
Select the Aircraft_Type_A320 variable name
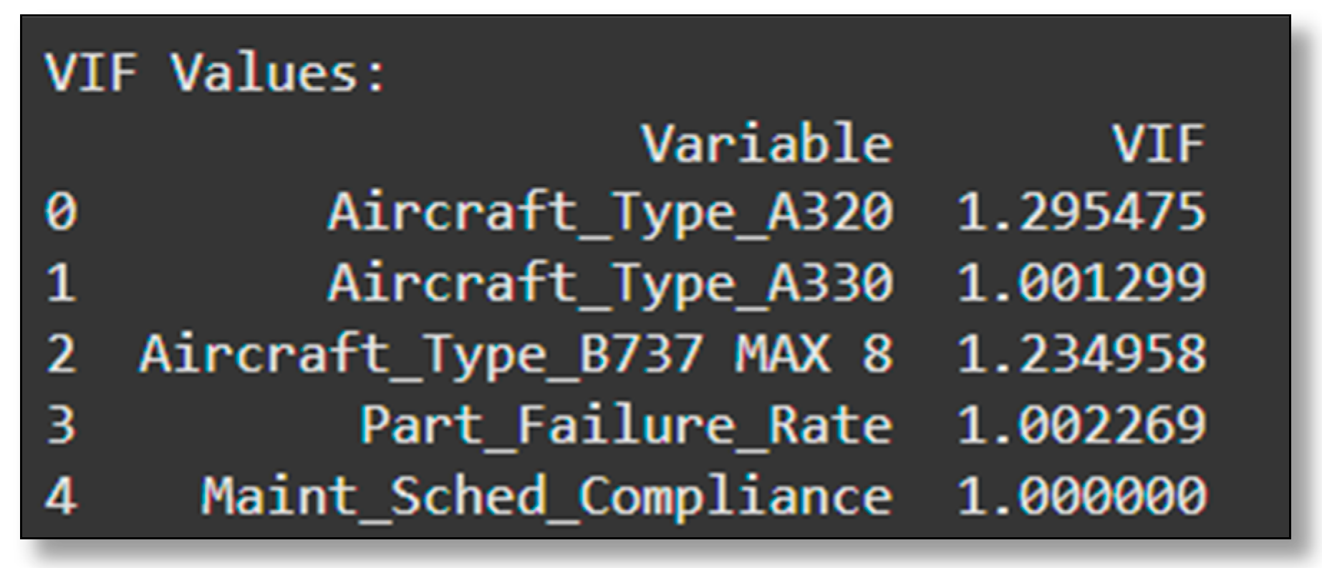click(610, 213)
